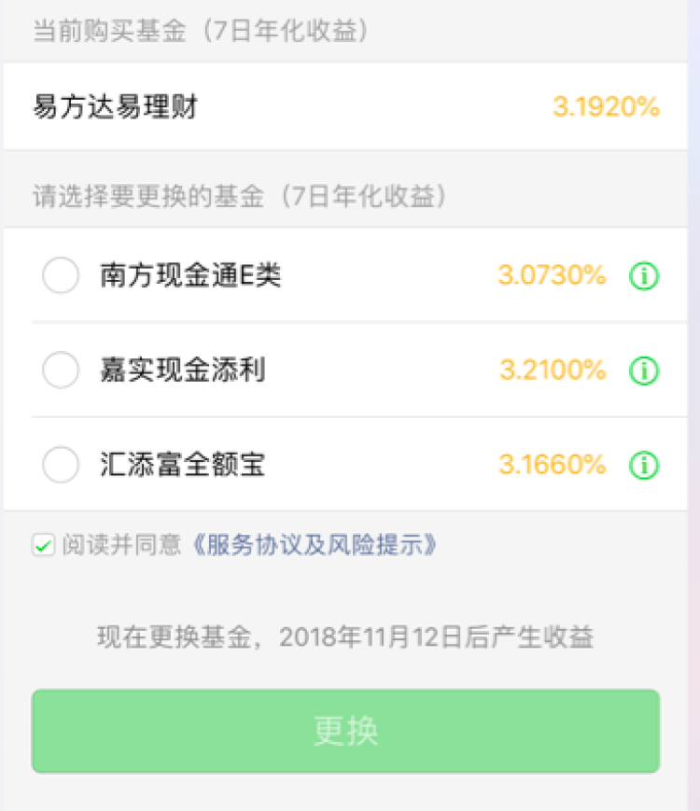Click the 3.2100% yield value

coord(553,370)
